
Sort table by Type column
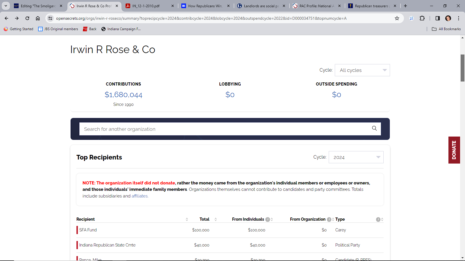(382, 220)
